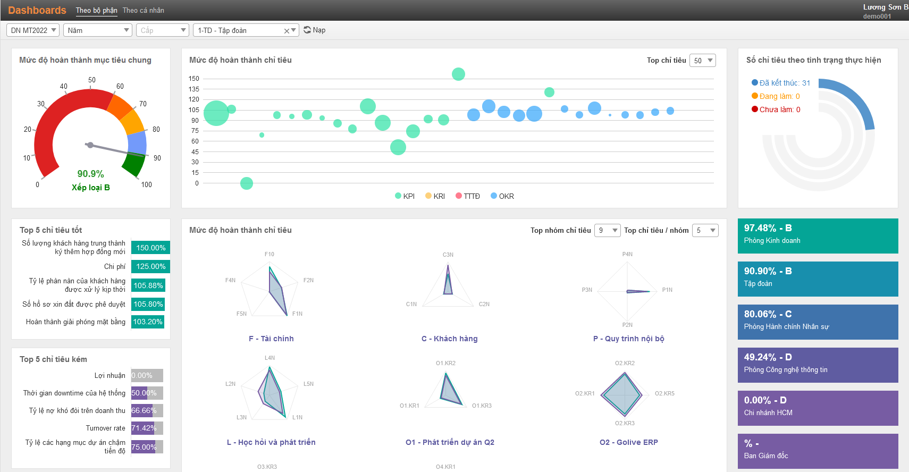Open the Phòng Kinh doanh 97.48% card

pos(818,236)
